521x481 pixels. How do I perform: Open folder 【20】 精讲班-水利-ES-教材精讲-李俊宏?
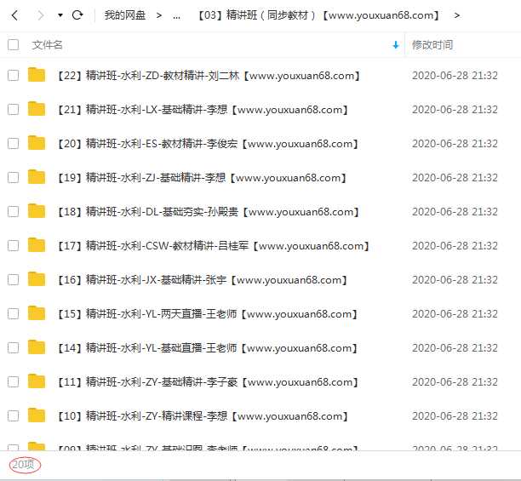click(x=208, y=144)
